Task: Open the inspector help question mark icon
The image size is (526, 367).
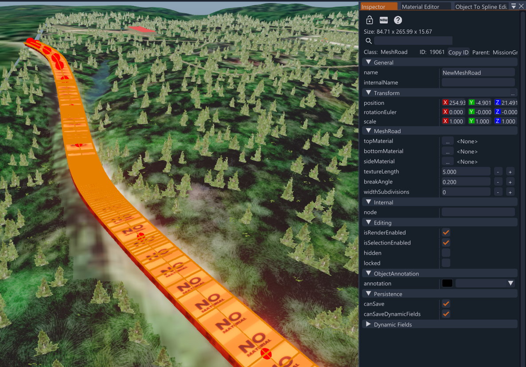Action: (x=398, y=20)
